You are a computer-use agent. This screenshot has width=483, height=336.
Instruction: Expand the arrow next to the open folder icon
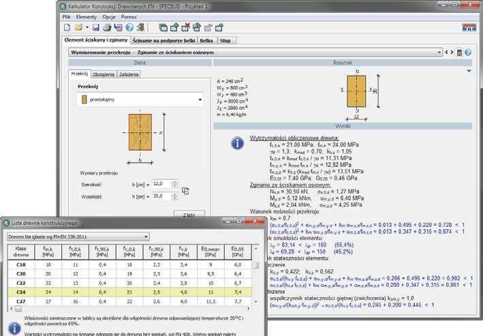pos(87,27)
